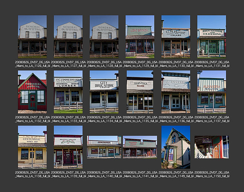244x192 pixels.
Task: Open the J. Collar storefront thumbnail
Action: (176, 92)
